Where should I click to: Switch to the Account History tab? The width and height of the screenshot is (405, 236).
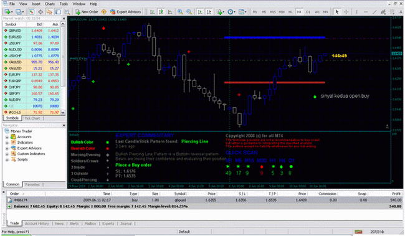coord(37,224)
